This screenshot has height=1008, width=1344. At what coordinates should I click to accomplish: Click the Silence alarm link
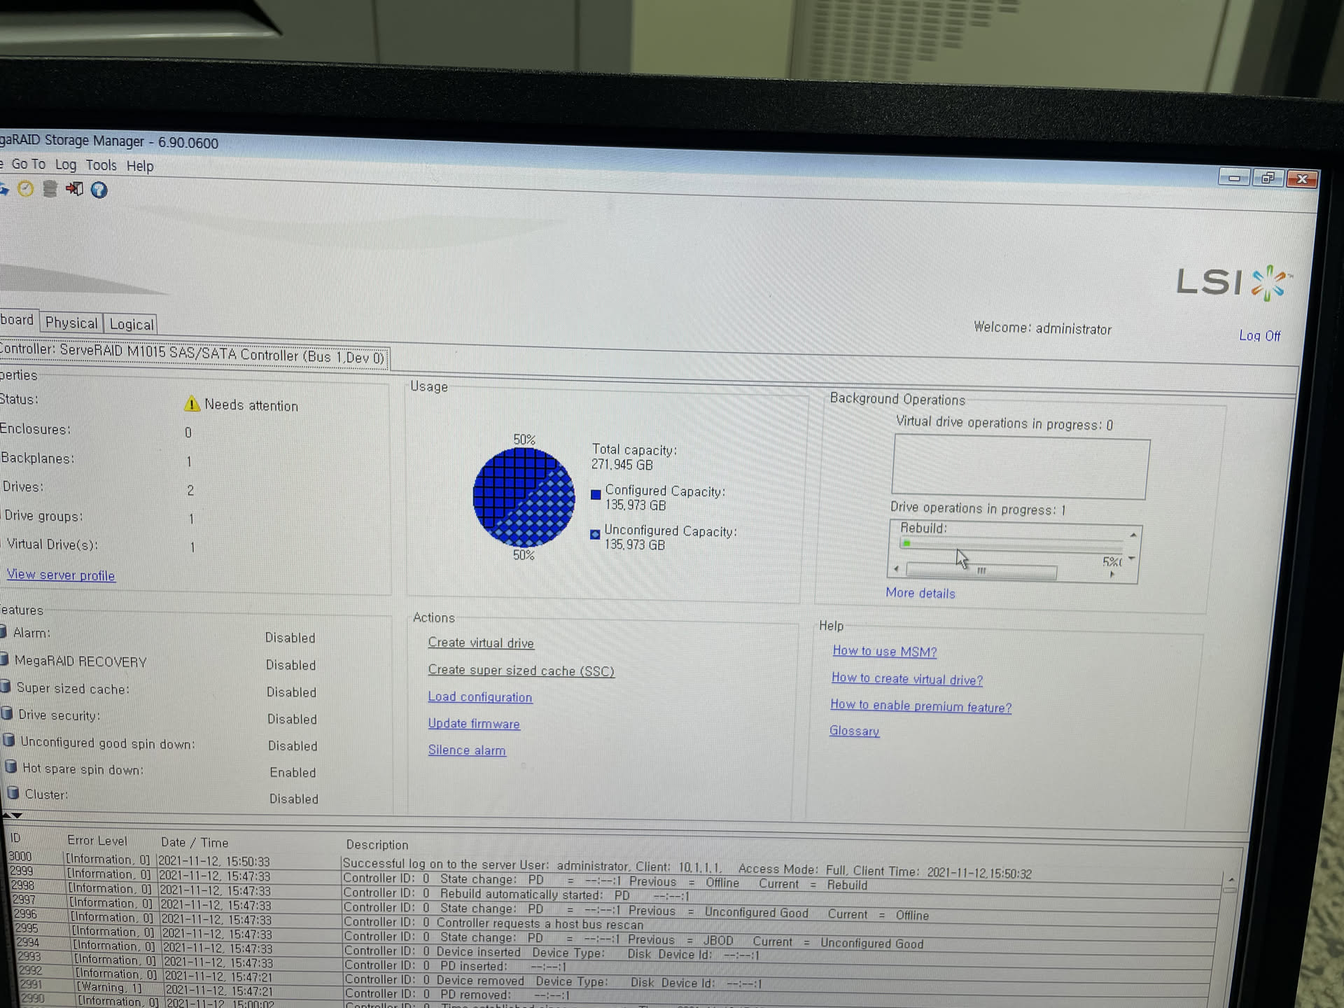point(466,750)
